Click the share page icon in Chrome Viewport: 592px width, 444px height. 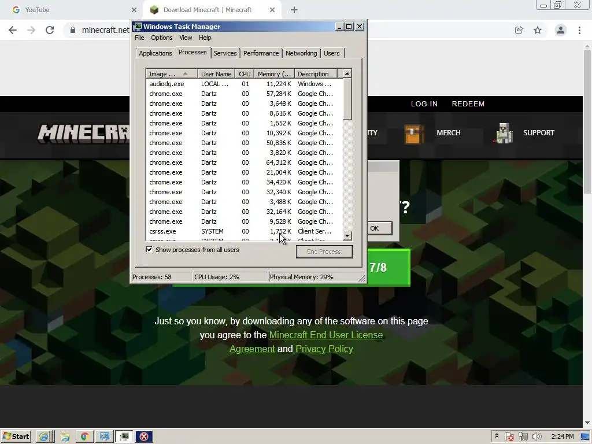pyautogui.click(x=519, y=30)
